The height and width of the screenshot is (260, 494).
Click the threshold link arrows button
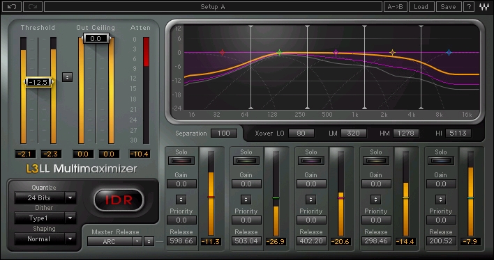(x=67, y=77)
